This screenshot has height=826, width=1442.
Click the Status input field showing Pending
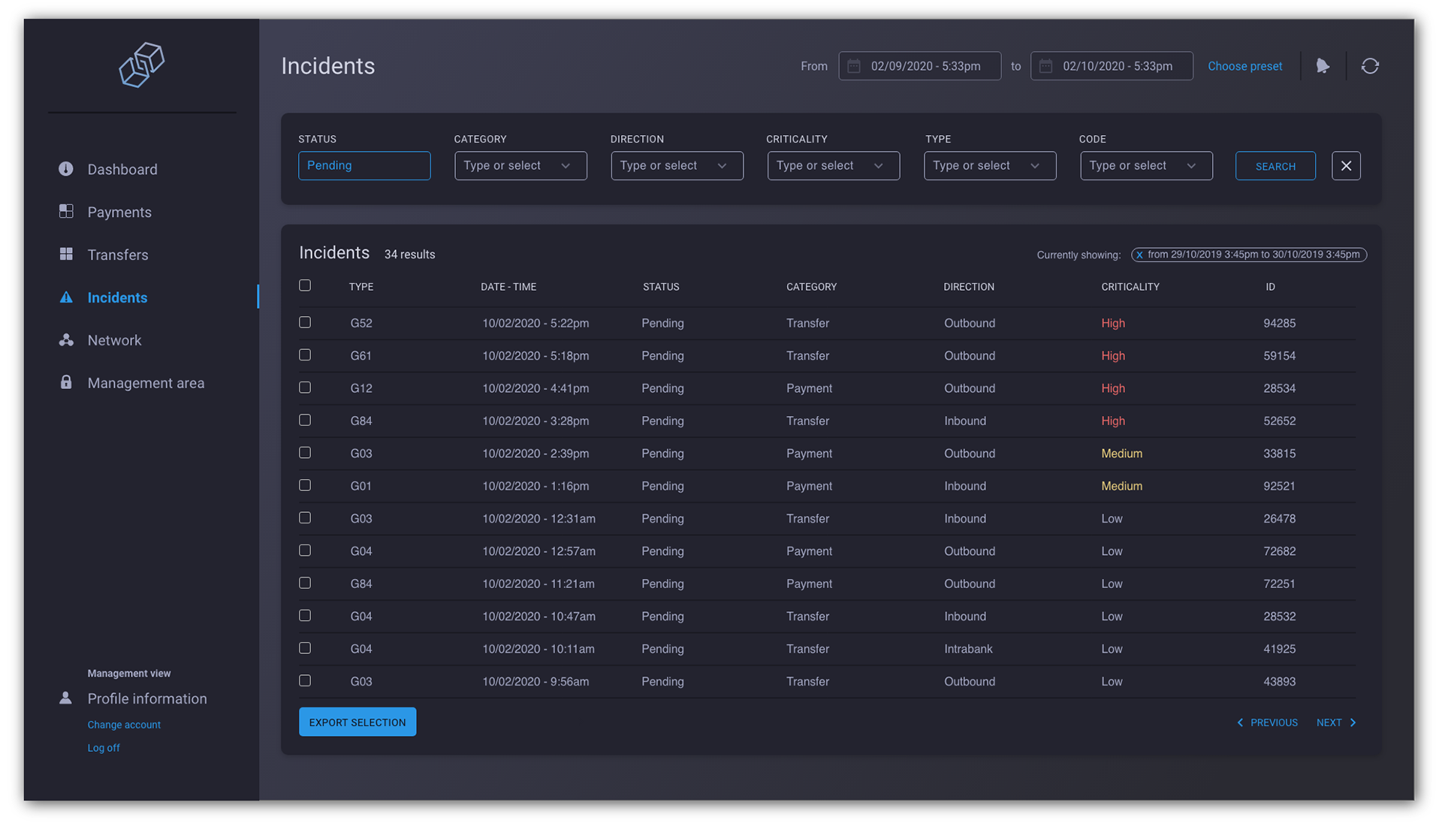coord(364,166)
